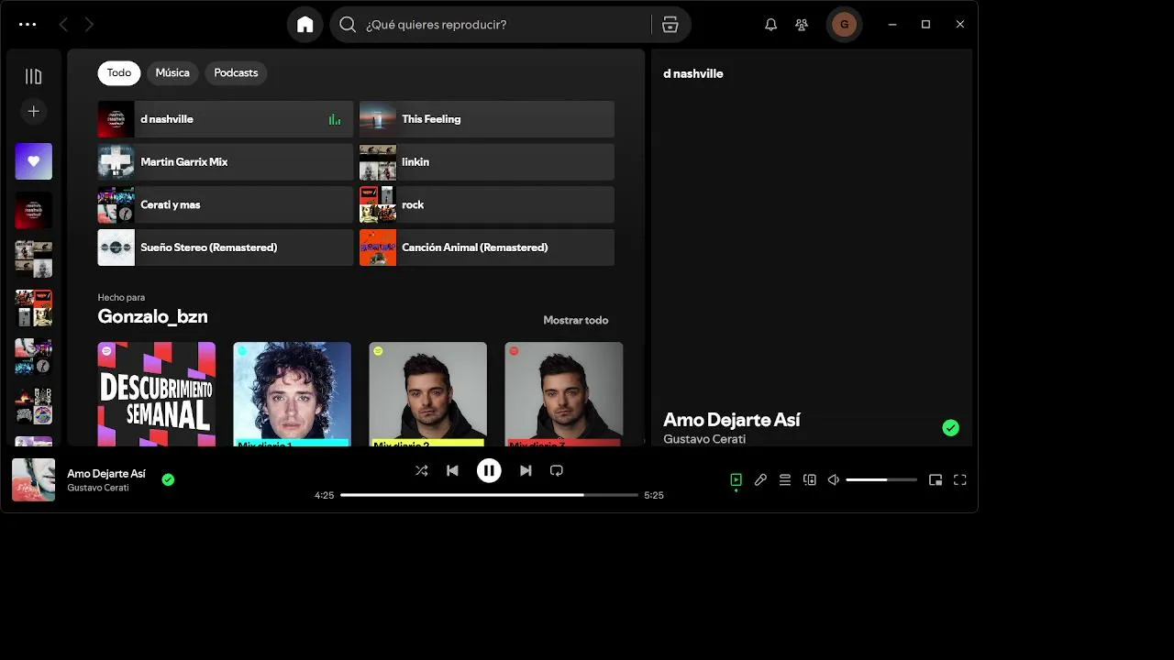Image resolution: width=1174 pixels, height=660 pixels.
Task: Open the Home page
Action: [x=305, y=25]
